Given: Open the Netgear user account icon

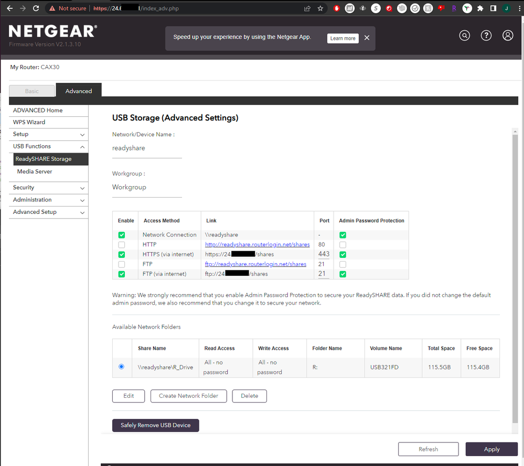Looking at the screenshot, I should click(x=508, y=36).
